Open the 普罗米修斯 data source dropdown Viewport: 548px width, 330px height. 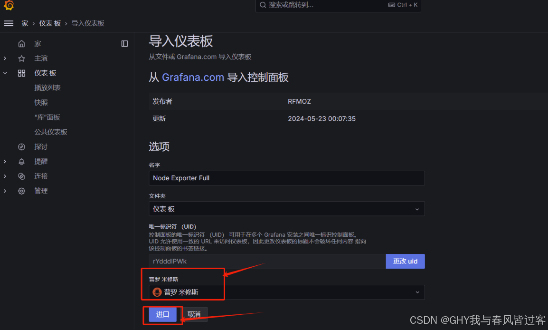click(286, 292)
